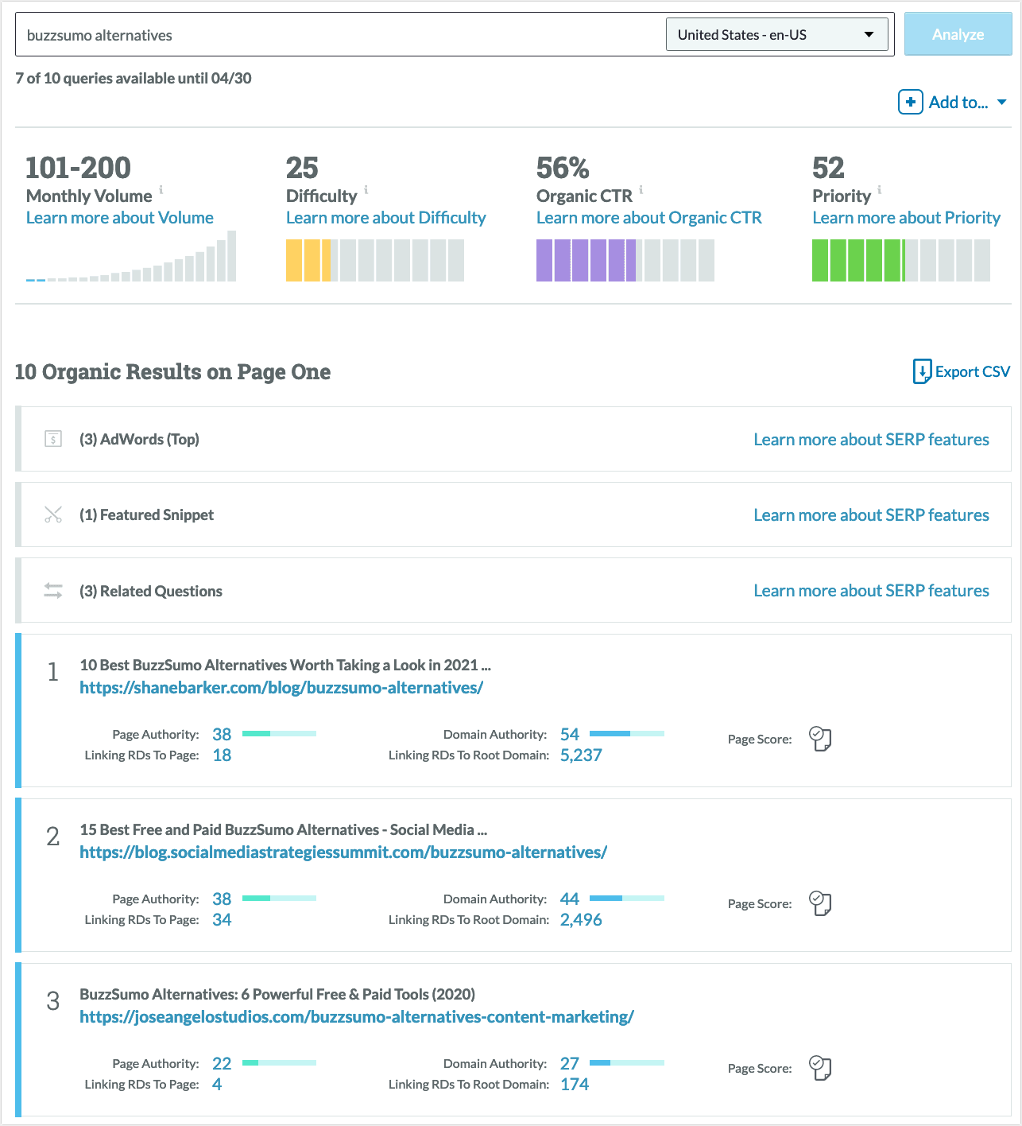Follow the shanebarker.com result URL
This screenshot has width=1022, height=1126.
click(281, 687)
